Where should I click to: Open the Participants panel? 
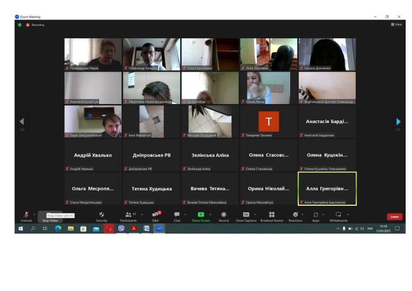pos(128,215)
